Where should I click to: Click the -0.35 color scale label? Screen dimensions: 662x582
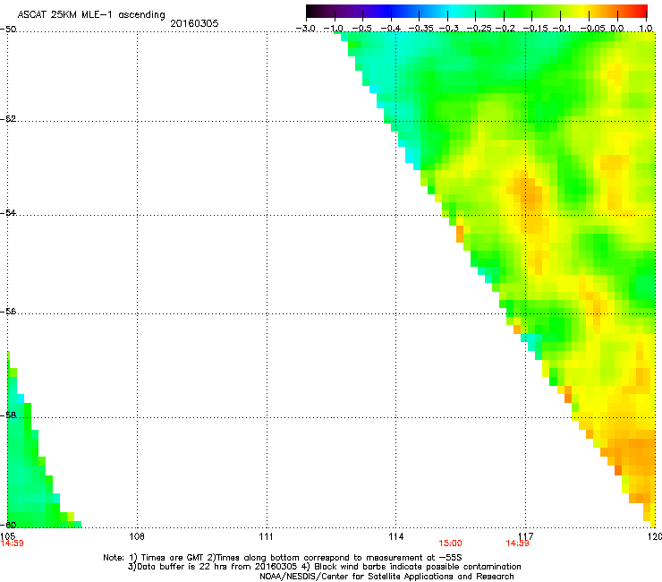click(x=421, y=29)
